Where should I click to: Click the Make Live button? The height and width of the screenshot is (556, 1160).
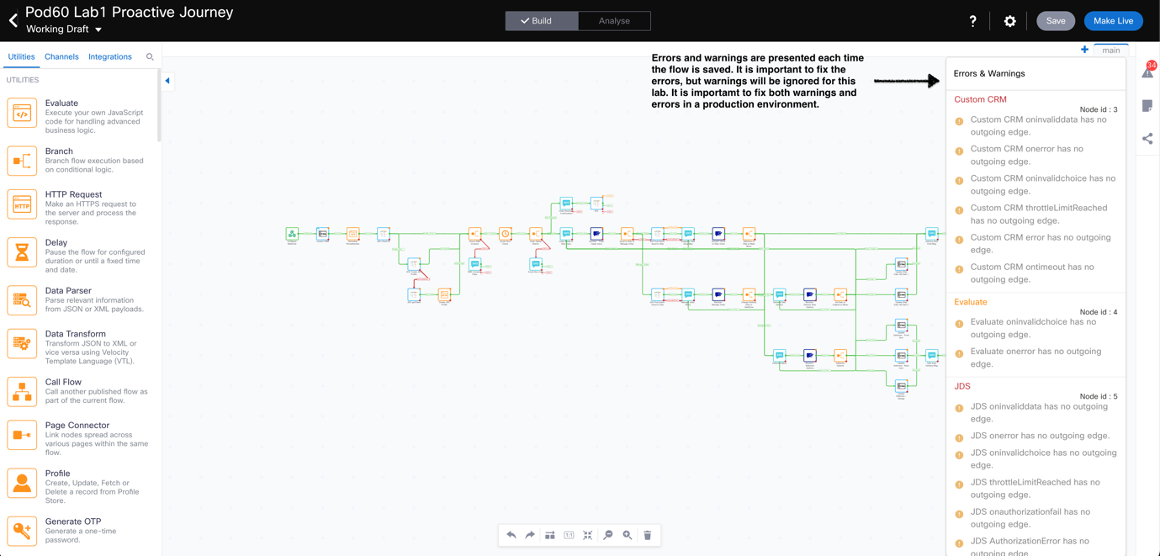[x=1113, y=21]
